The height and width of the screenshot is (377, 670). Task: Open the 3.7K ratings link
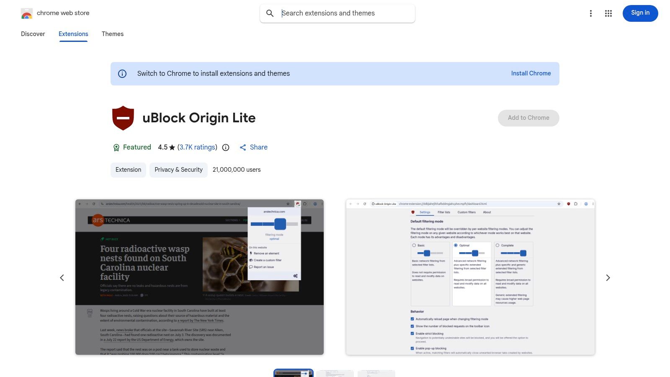197,147
